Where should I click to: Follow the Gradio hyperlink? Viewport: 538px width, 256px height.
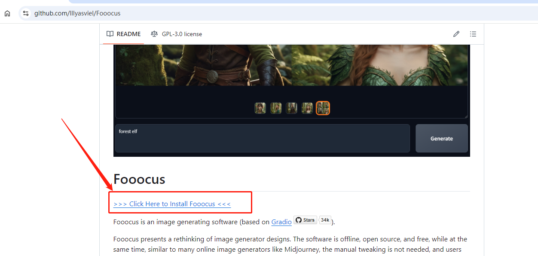coord(281,222)
